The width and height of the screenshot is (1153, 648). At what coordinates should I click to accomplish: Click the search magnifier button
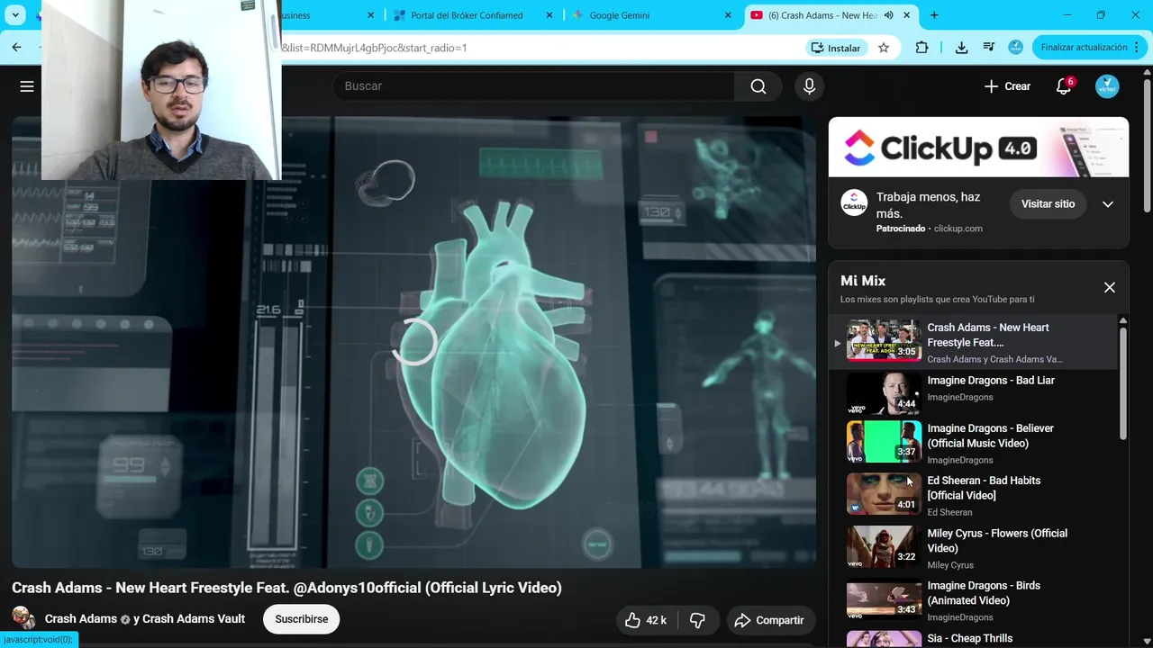[758, 86]
